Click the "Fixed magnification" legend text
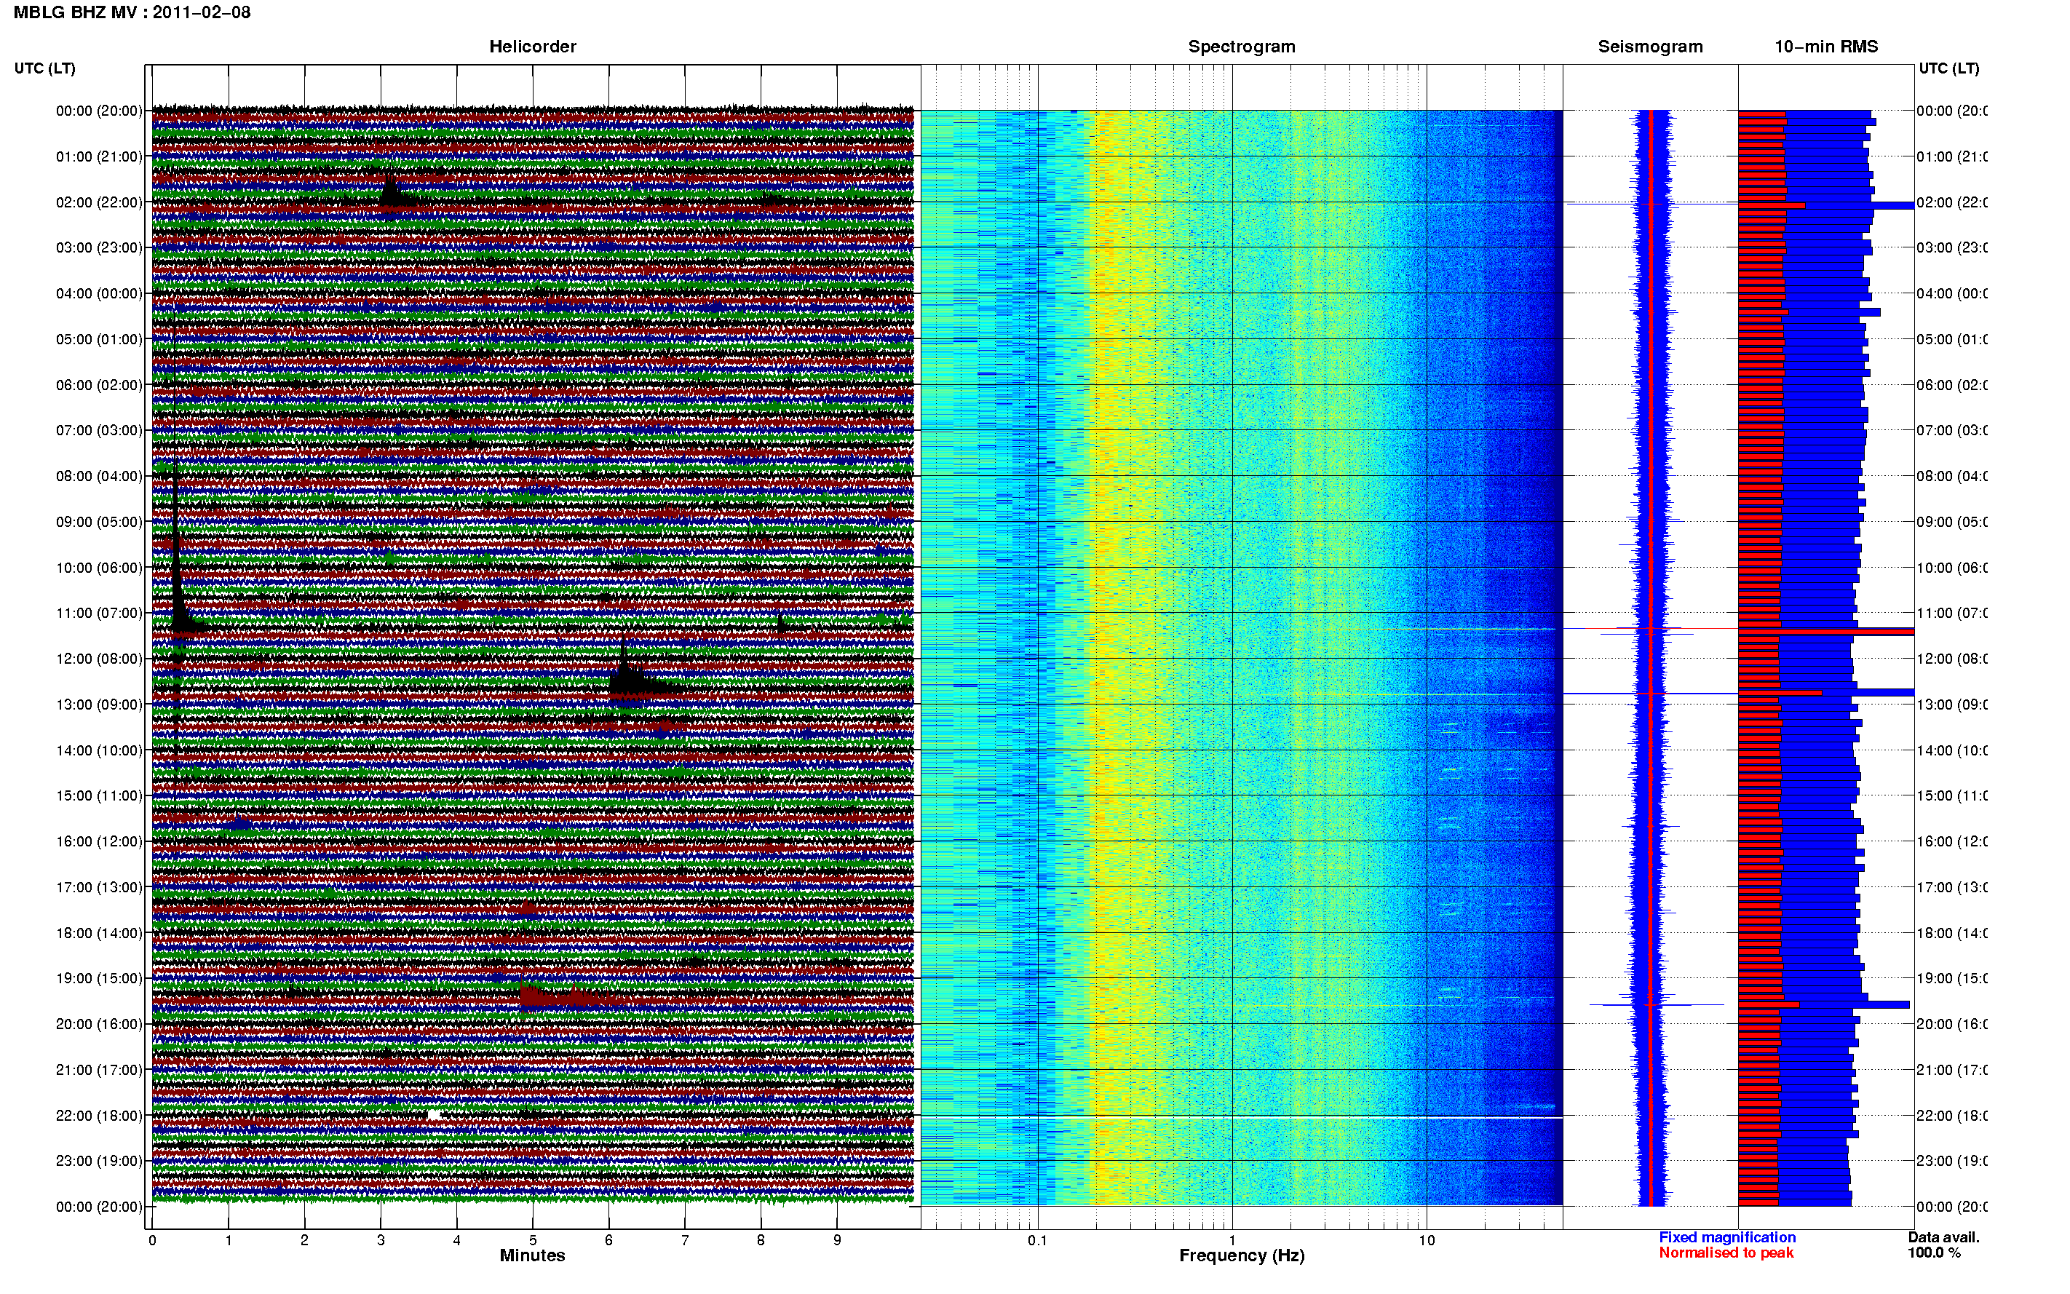The height and width of the screenshot is (1294, 2070). (1727, 1237)
